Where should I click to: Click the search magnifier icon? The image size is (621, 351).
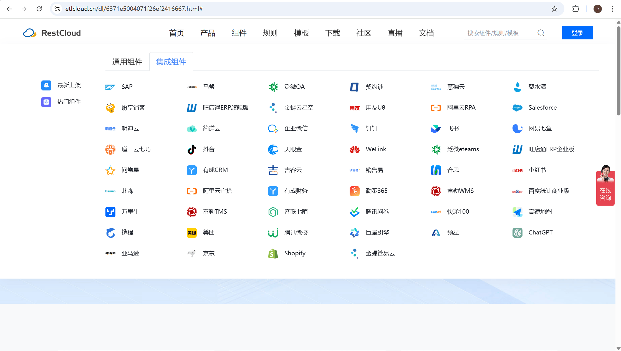541,33
